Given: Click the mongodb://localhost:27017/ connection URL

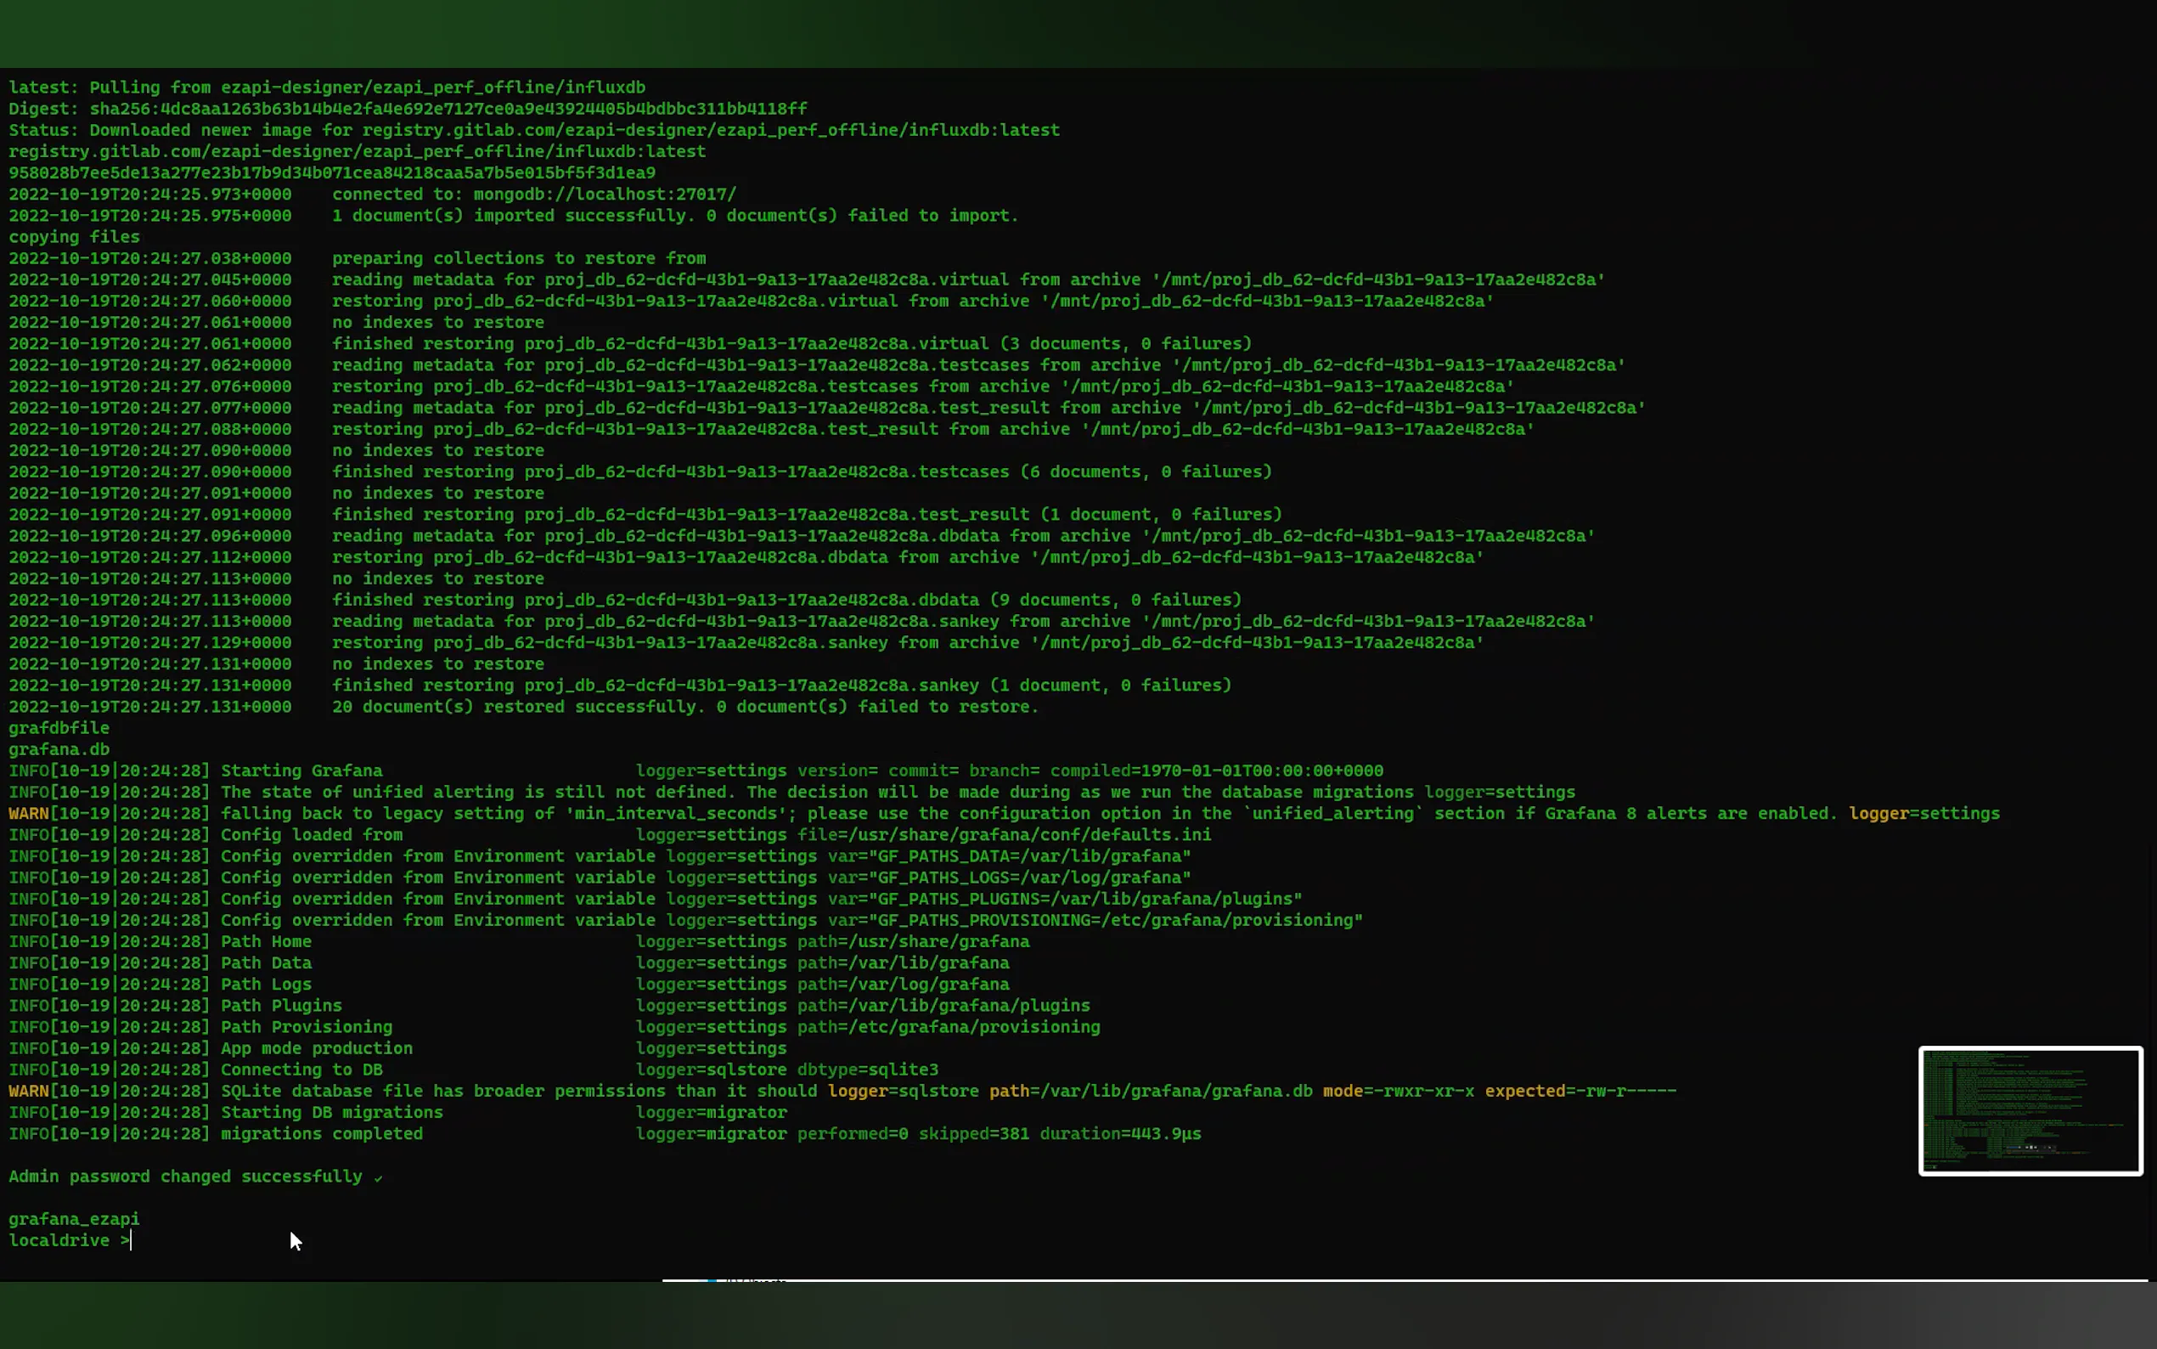Looking at the screenshot, I should tap(605, 195).
